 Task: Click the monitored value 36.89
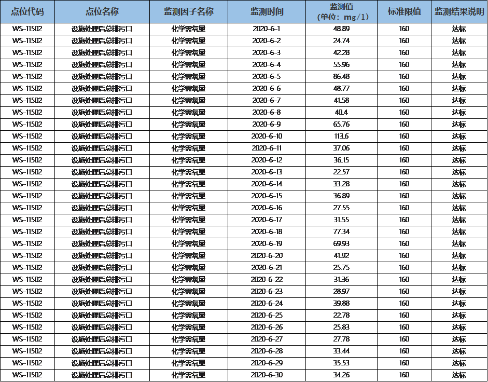click(341, 196)
